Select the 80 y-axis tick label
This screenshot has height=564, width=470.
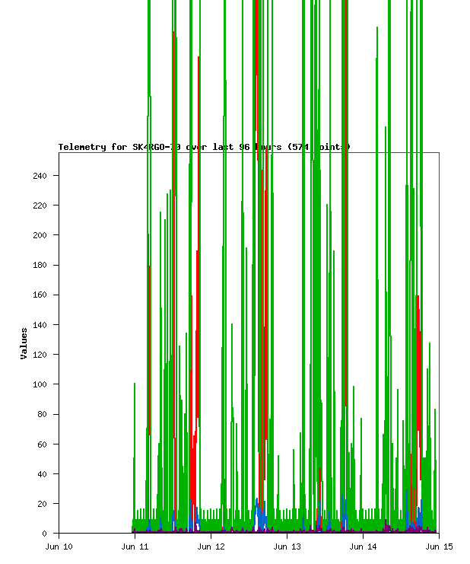pyautogui.click(x=43, y=414)
